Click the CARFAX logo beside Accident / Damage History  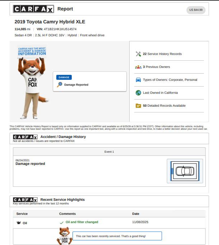pyautogui.click(x=25, y=137)
